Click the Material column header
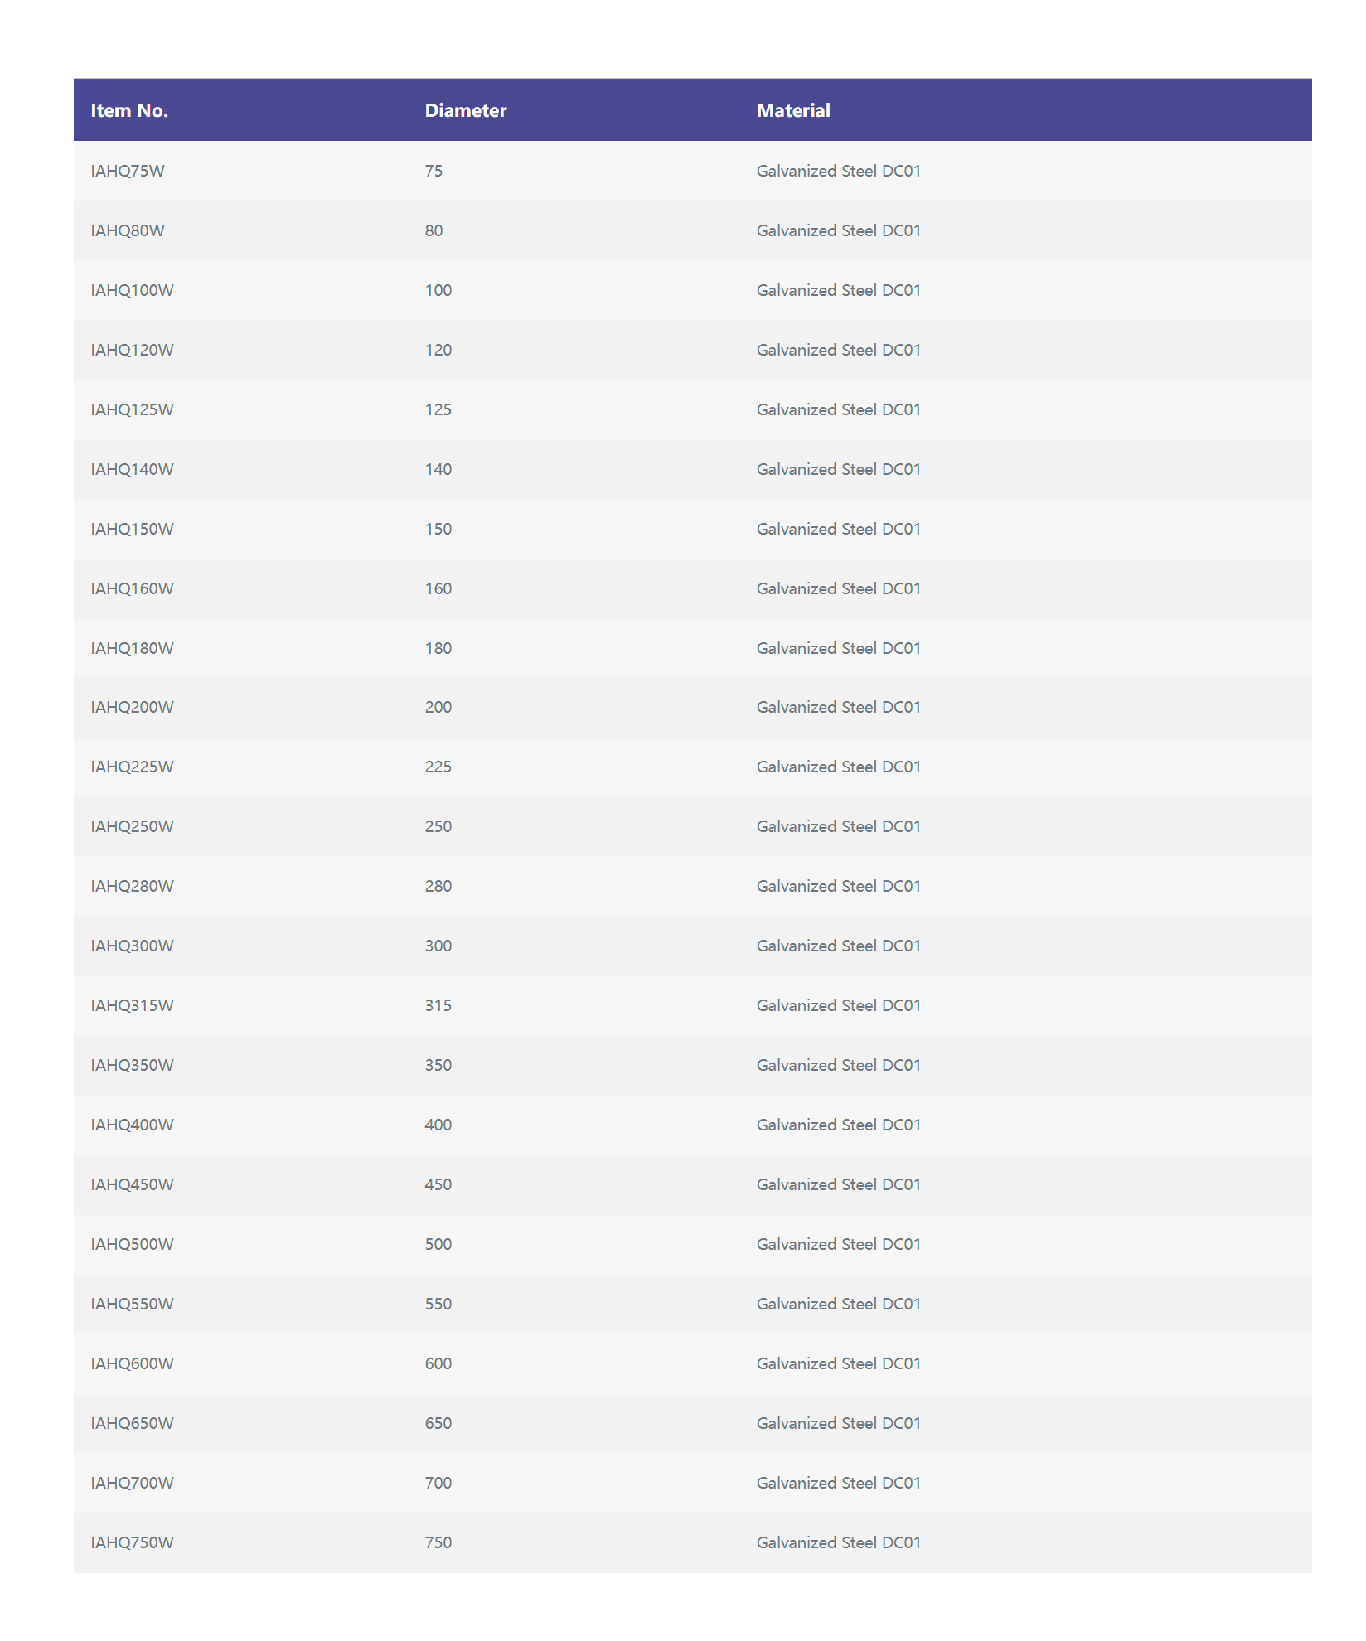Image resolution: width=1366 pixels, height=1641 pixels. (x=793, y=110)
